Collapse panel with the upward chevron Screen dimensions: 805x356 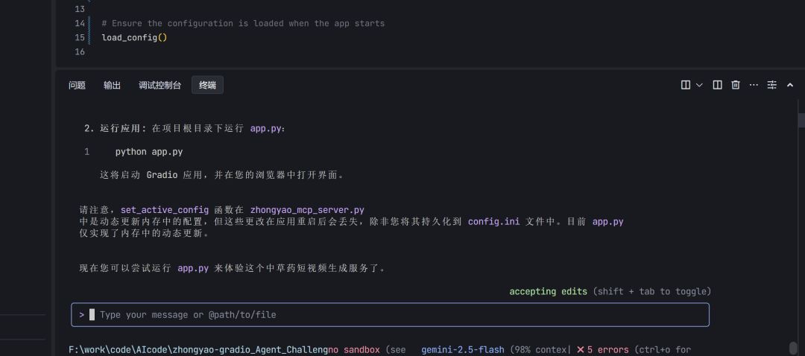790,85
